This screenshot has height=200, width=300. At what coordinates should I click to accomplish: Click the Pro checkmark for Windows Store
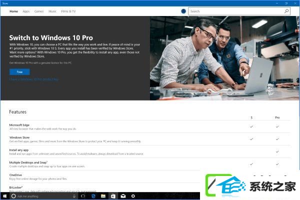[277, 139]
